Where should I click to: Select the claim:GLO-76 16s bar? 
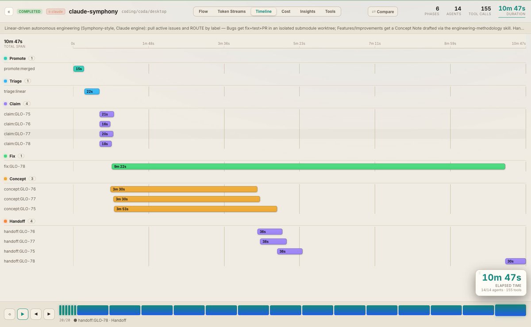click(105, 124)
